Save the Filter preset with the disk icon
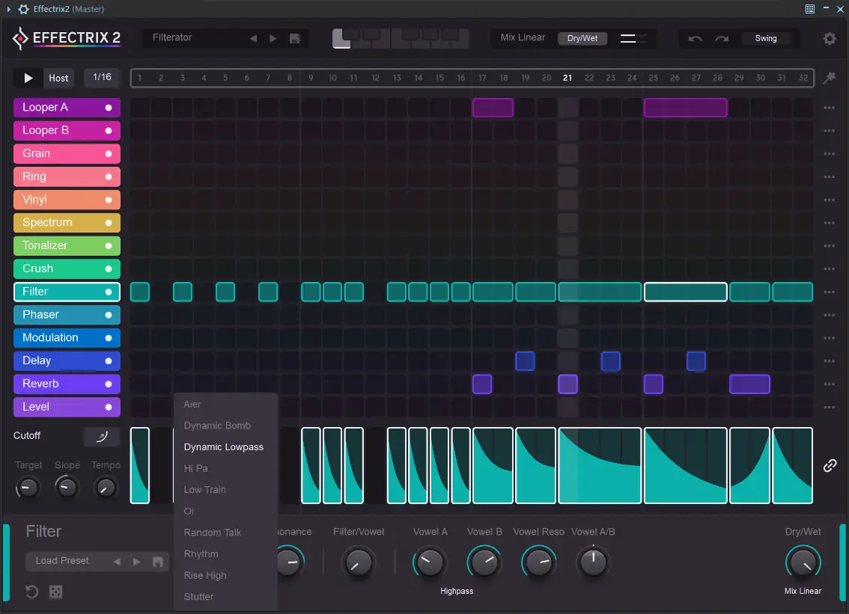The height and width of the screenshot is (614, 849). (157, 562)
